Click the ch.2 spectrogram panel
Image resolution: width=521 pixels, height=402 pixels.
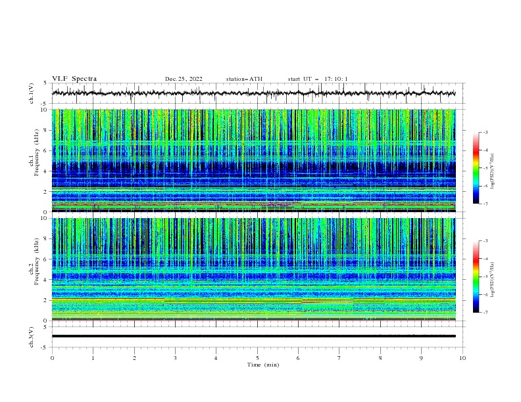click(254, 269)
